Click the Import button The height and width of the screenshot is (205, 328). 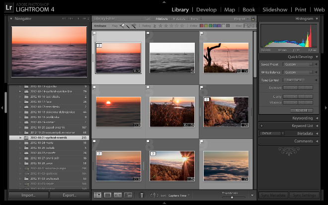28,196
